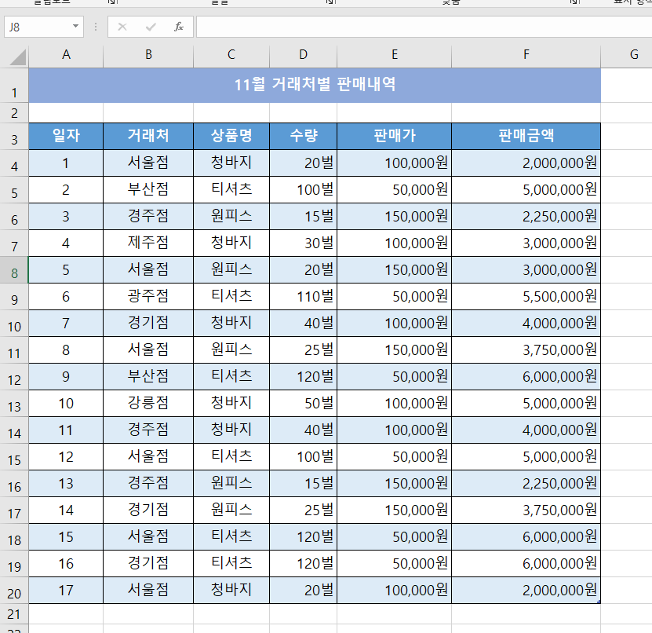Image resolution: width=652 pixels, height=633 pixels.
Task: Click the formula bar expand dots handle
Action: [x=96, y=27]
